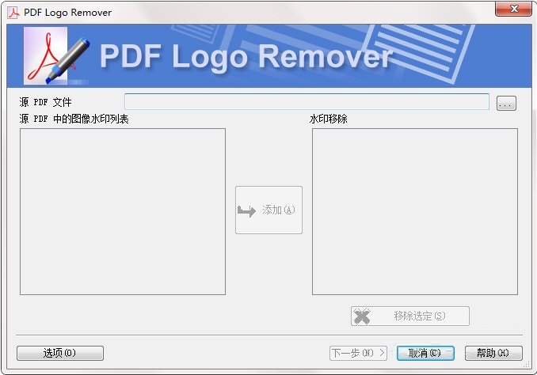Click the 添加(A) add button
The height and width of the screenshot is (375, 537).
tap(268, 210)
